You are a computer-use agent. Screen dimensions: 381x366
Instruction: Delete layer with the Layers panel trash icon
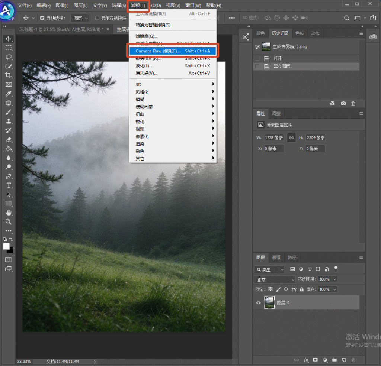pos(353,360)
